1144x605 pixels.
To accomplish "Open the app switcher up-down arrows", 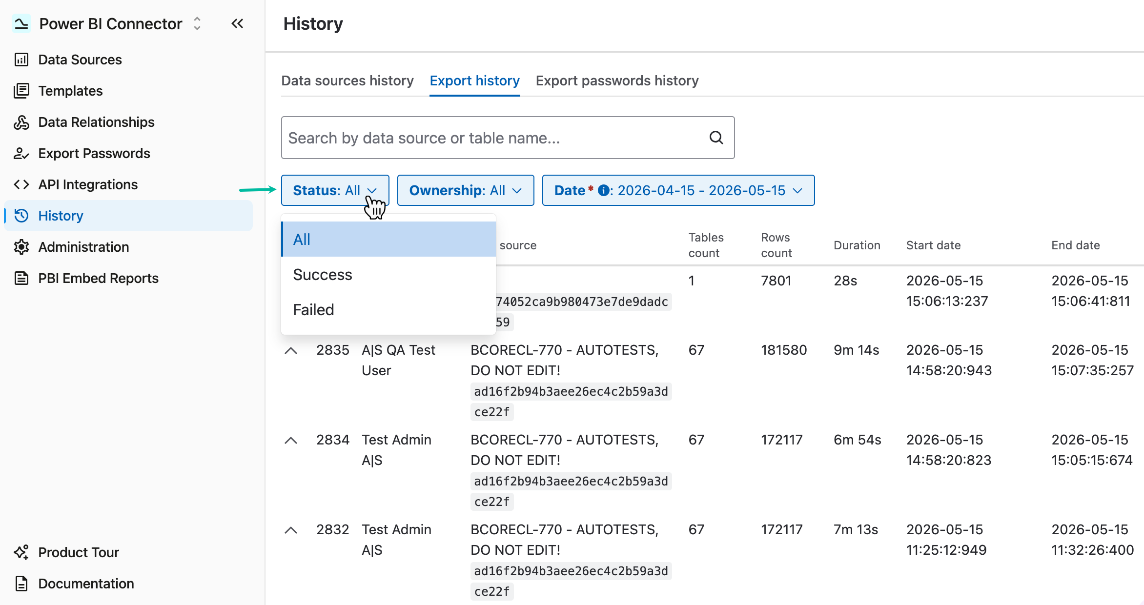I will point(197,23).
